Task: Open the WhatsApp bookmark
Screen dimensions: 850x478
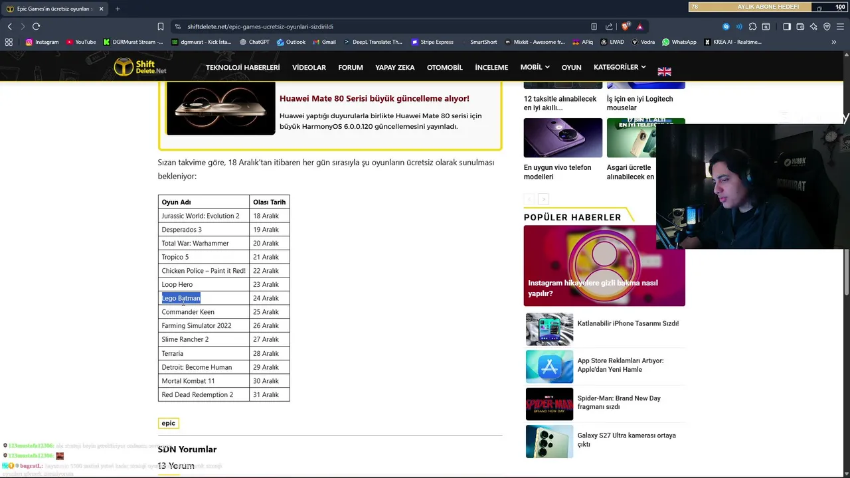Action: [679, 42]
